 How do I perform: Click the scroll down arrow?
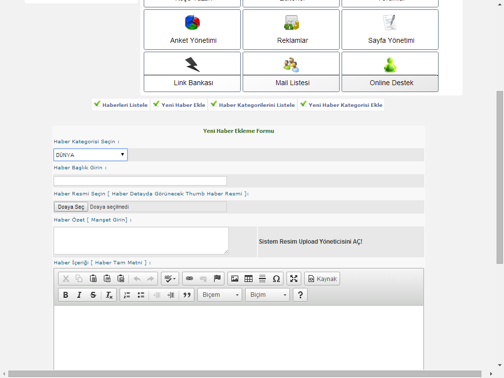point(500,365)
